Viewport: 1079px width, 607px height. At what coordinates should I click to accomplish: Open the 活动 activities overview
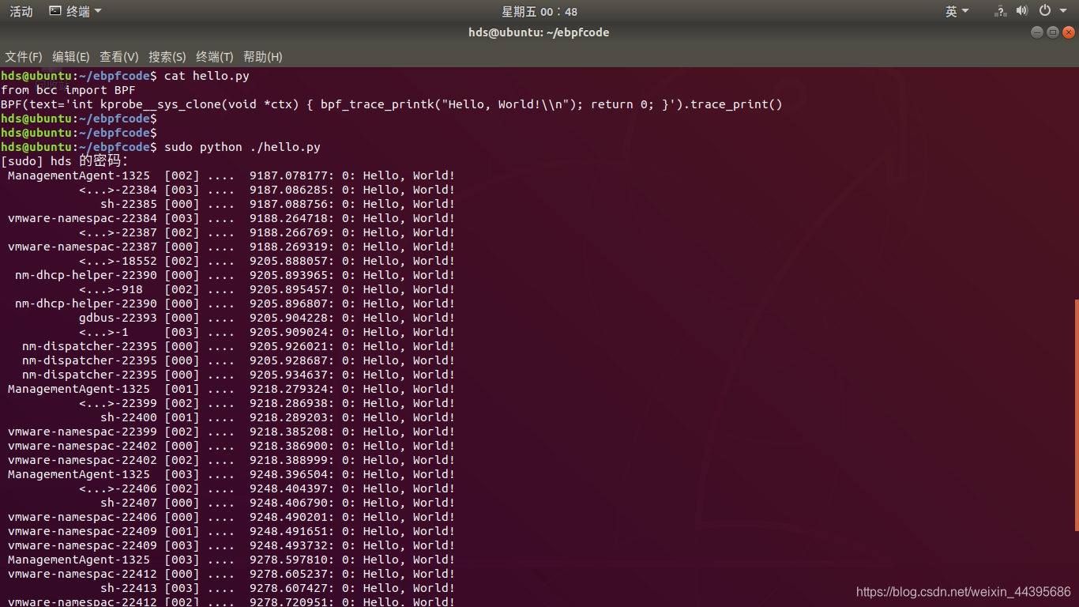(x=21, y=11)
